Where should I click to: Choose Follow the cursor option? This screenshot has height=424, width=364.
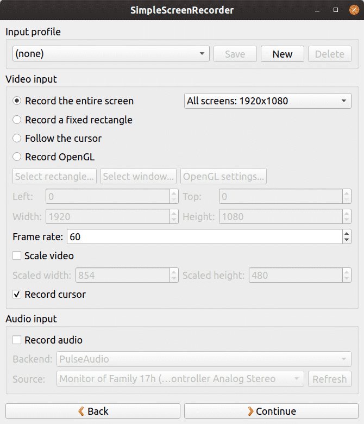pyautogui.click(x=17, y=138)
